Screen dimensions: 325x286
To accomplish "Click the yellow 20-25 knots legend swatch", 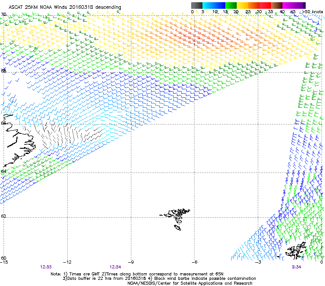I will (242, 5).
